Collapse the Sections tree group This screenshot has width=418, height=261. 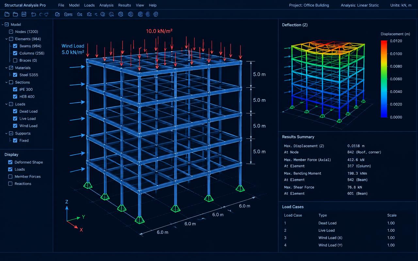[7, 82]
